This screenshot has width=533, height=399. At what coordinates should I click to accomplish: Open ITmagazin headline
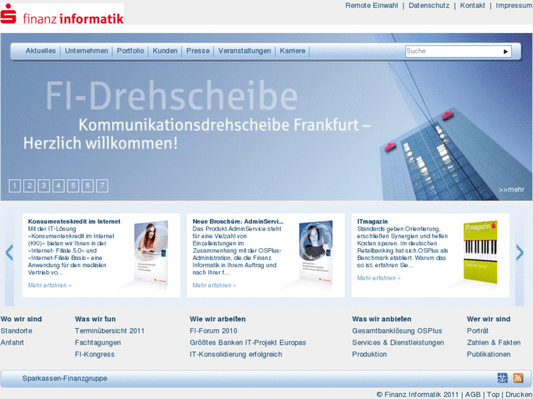click(x=372, y=221)
